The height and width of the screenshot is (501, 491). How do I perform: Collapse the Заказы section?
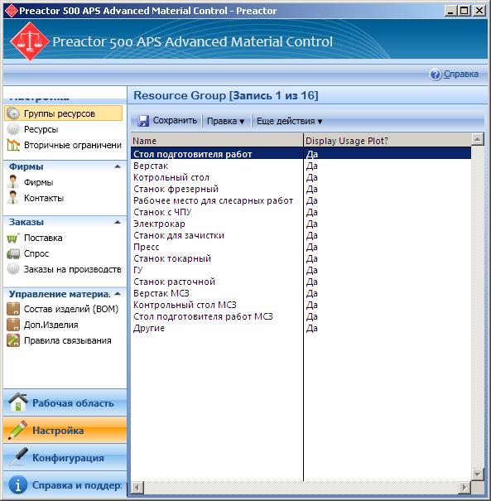(118, 222)
